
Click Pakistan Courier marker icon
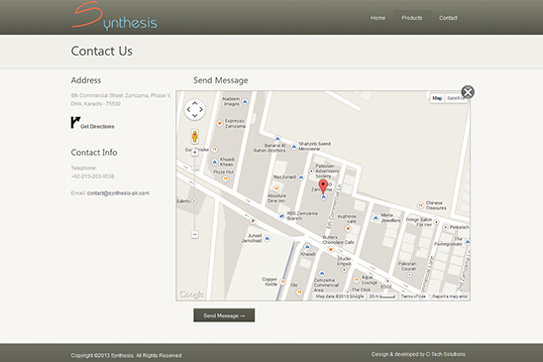pos(409,275)
